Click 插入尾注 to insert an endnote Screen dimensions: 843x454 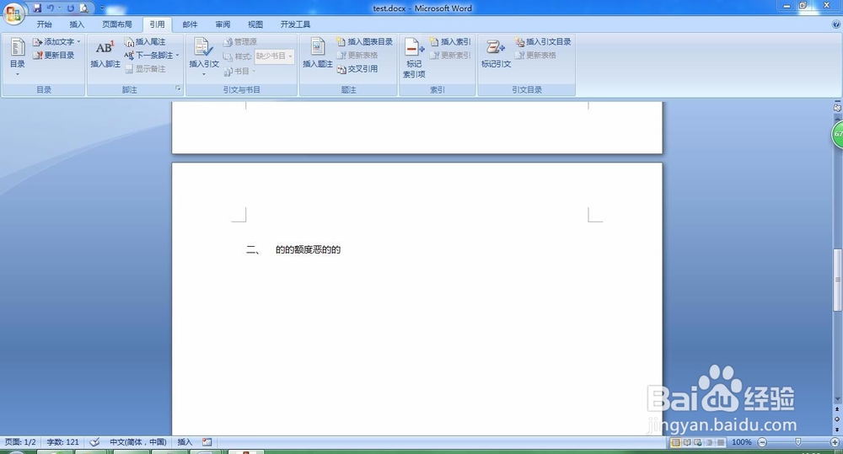(145, 41)
